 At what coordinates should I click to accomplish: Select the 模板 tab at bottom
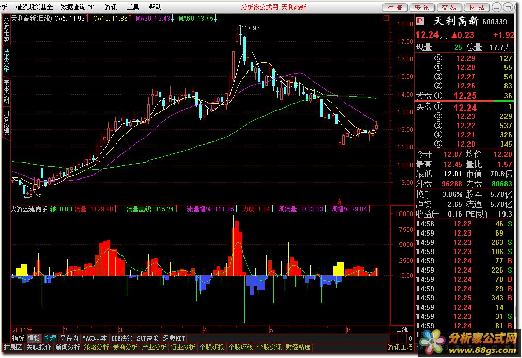coord(33,338)
